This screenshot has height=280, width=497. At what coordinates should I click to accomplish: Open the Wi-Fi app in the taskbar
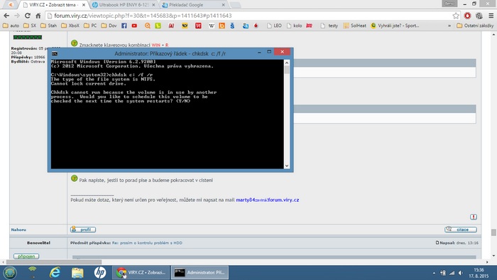coord(33,272)
